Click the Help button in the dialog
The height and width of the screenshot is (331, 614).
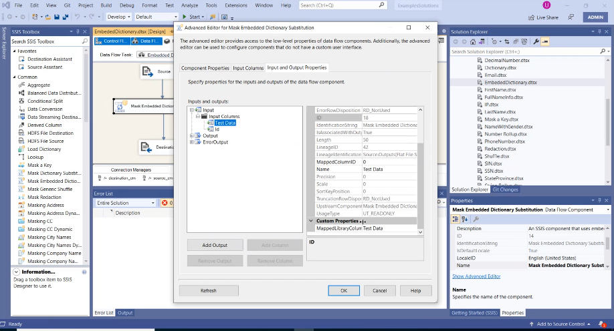coord(415,291)
